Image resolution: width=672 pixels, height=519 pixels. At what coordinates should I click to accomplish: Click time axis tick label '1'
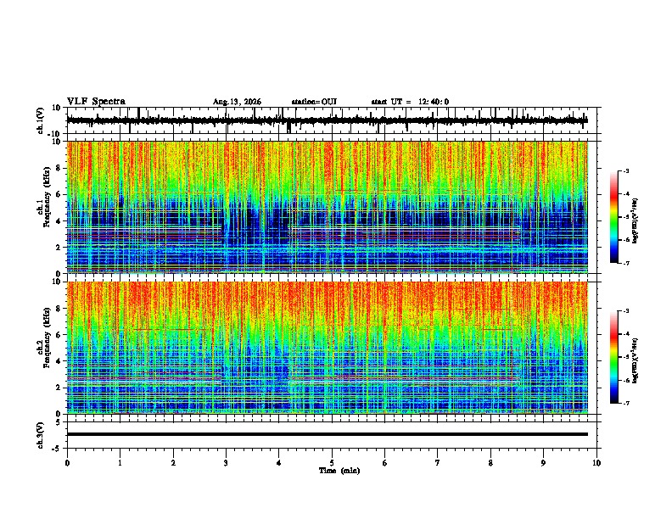click(120, 463)
